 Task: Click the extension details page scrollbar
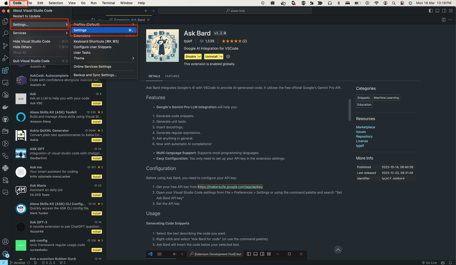tap(349, 109)
